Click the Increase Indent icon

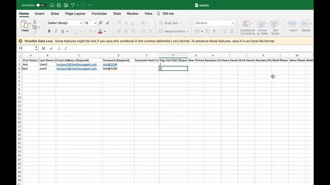(x=150, y=31)
